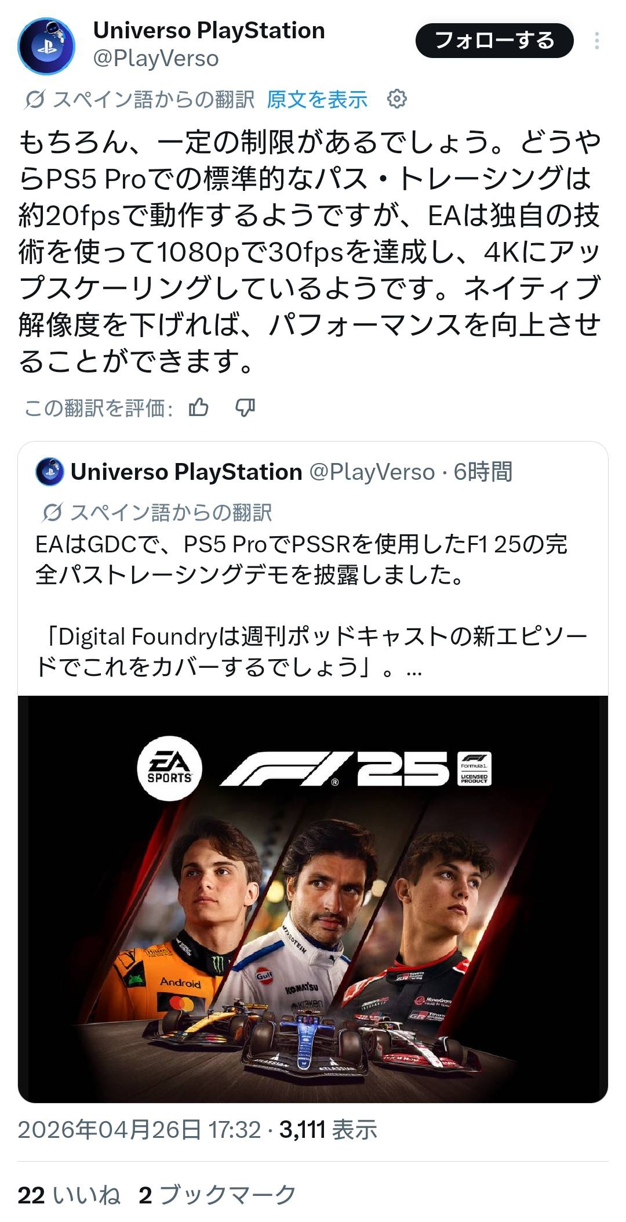
Task: Open the 3,111 表示 view count
Action: (x=328, y=1130)
